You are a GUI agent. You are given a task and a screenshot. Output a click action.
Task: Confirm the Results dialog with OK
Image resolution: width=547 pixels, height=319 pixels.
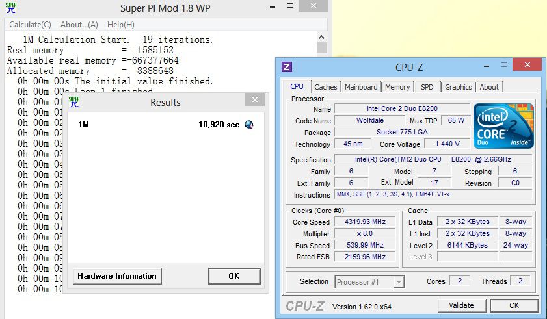coord(234,276)
